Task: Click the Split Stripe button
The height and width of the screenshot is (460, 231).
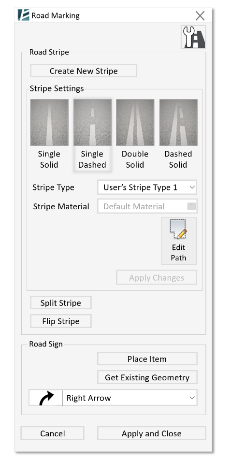Action: coord(61,303)
